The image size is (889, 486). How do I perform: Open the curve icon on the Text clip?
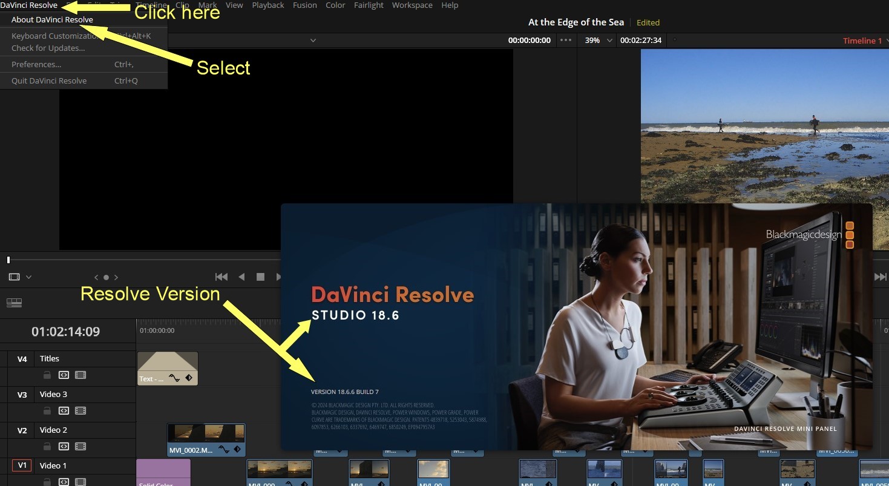click(x=174, y=378)
